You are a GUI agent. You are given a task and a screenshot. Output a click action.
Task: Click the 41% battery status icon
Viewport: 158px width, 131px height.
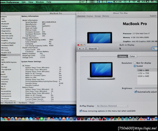click(x=146, y=2)
